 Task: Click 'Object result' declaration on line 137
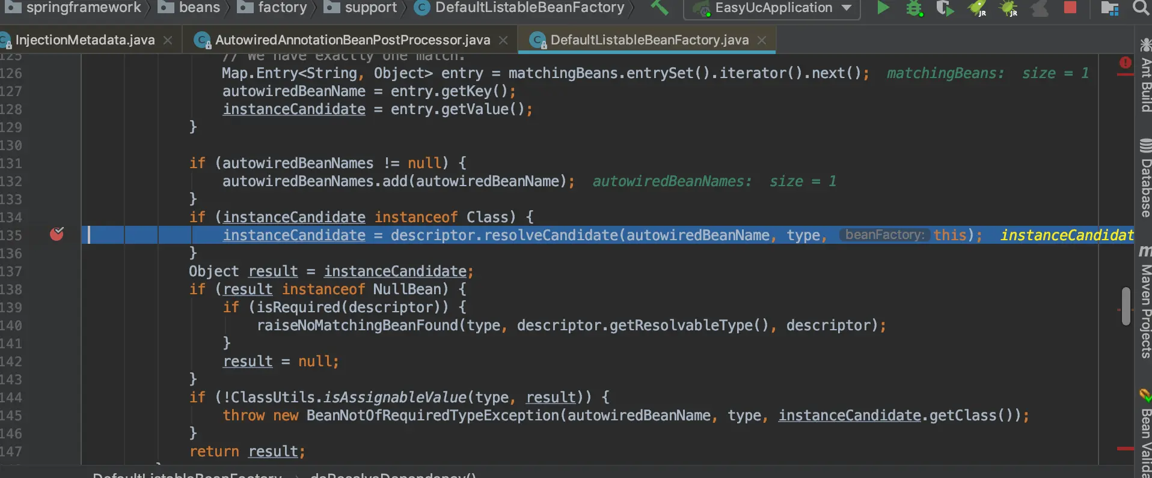(x=243, y=271)
